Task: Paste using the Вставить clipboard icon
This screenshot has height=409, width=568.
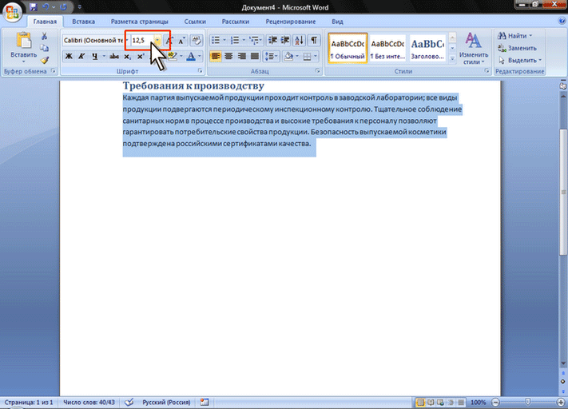Action: point(23,41)
